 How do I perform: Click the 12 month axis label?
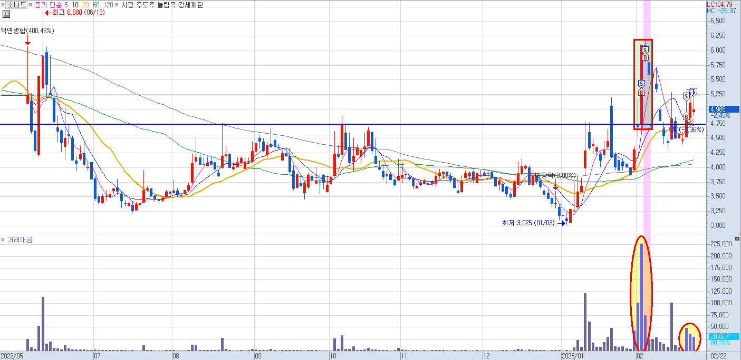(x=486, y=356)
